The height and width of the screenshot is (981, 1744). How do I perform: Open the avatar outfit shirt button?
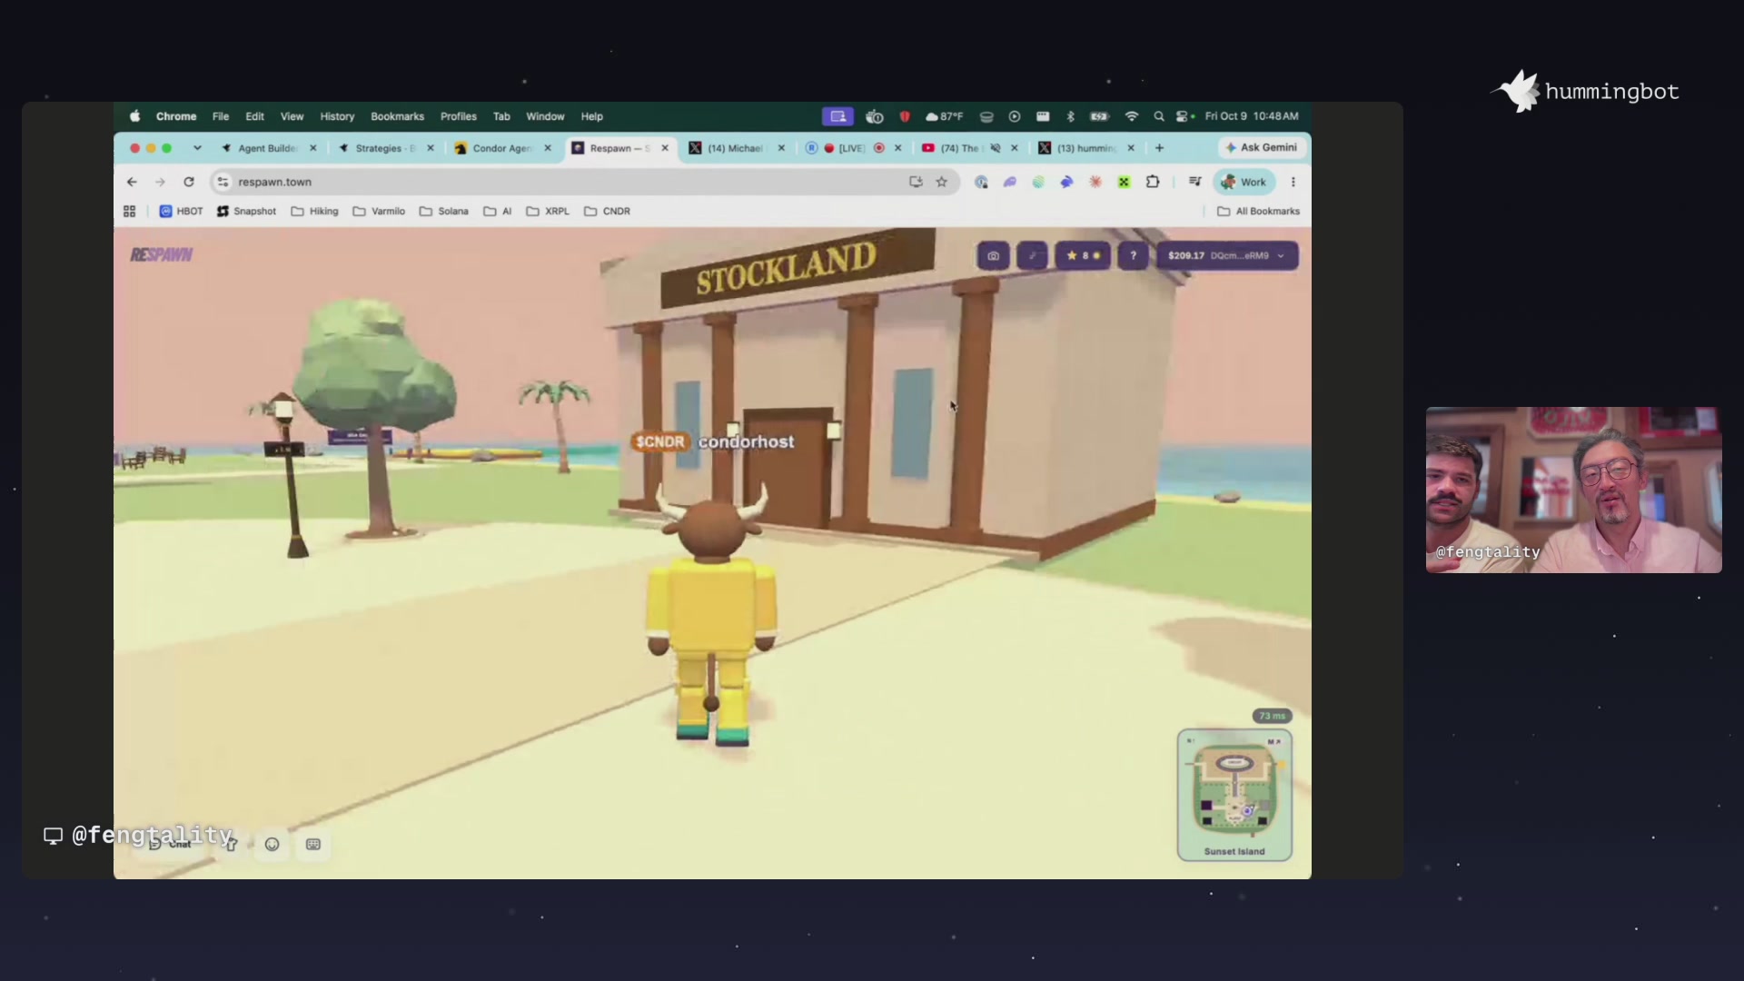pos(231,845)
